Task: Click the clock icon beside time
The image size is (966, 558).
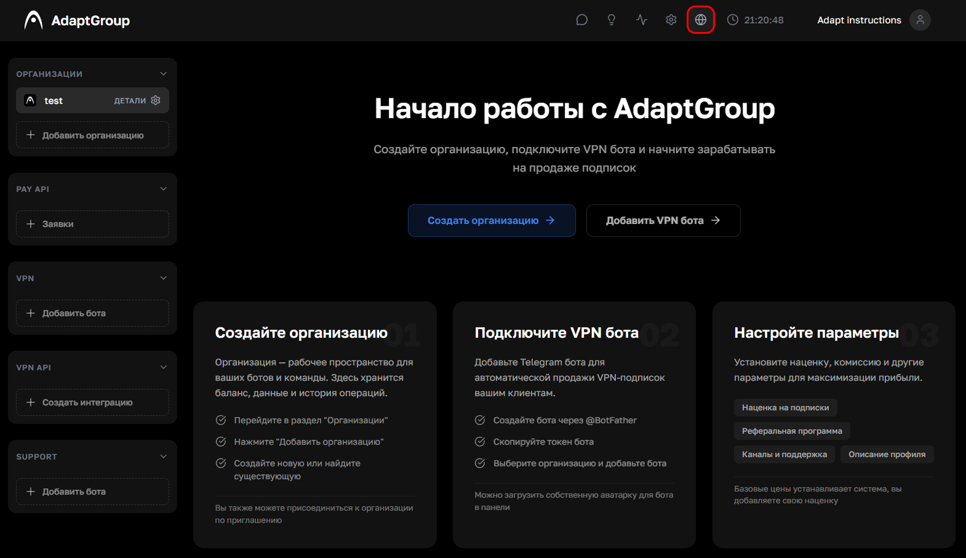Action: 733,20
